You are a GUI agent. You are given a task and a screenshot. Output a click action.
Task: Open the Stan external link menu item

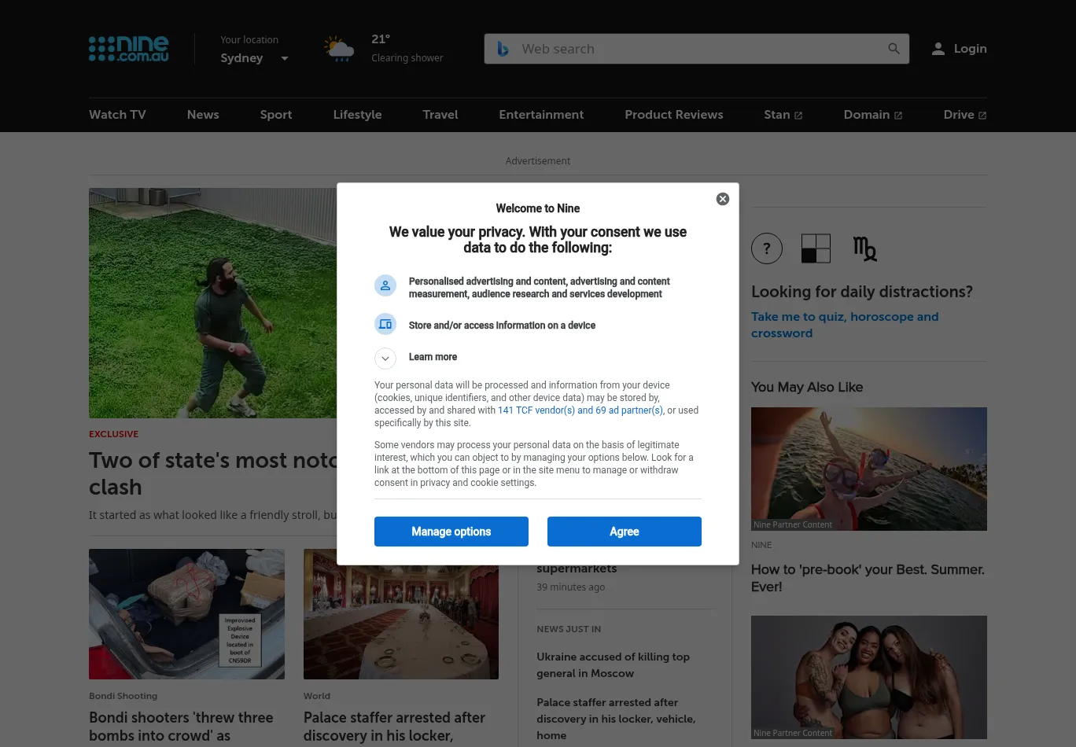tap(783, 115)
